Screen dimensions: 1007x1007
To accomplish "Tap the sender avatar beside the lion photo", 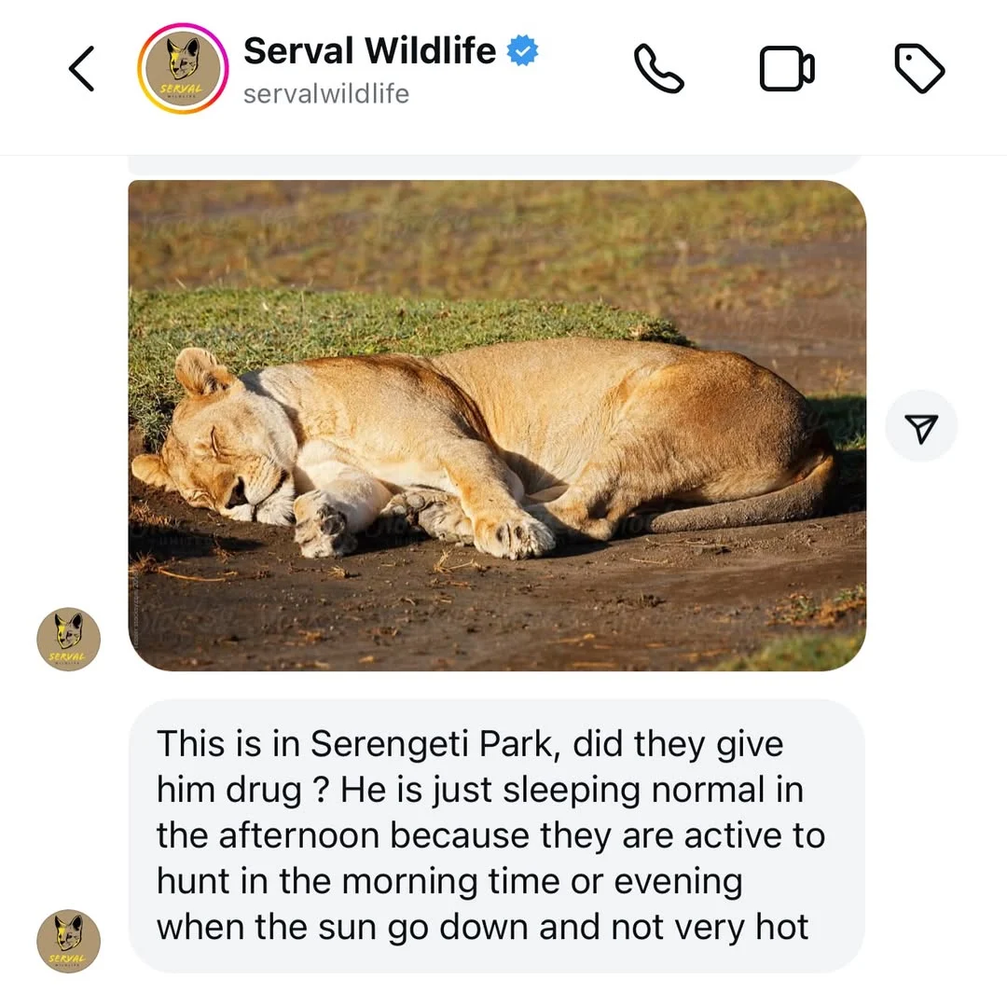I will [68, 640].
